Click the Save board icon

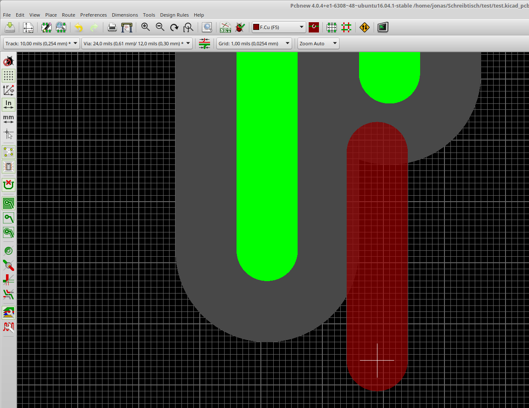10,27
